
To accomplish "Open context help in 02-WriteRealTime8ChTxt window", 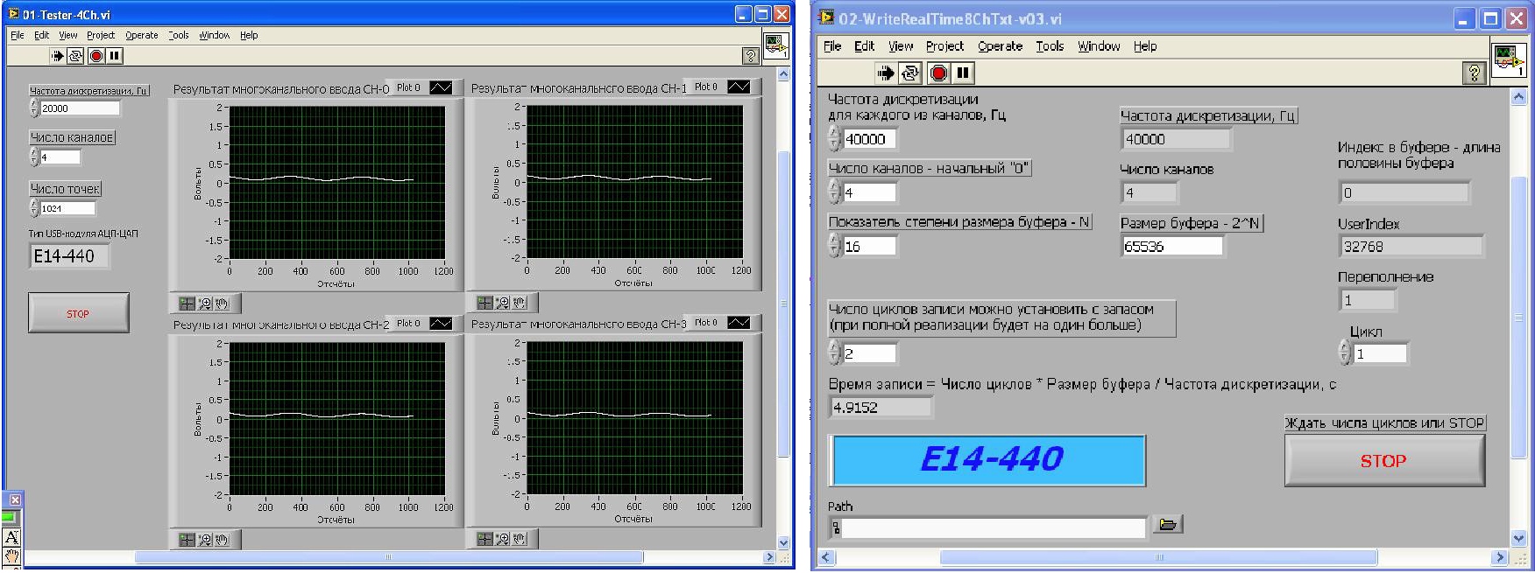I will [x=1475, y=73].
